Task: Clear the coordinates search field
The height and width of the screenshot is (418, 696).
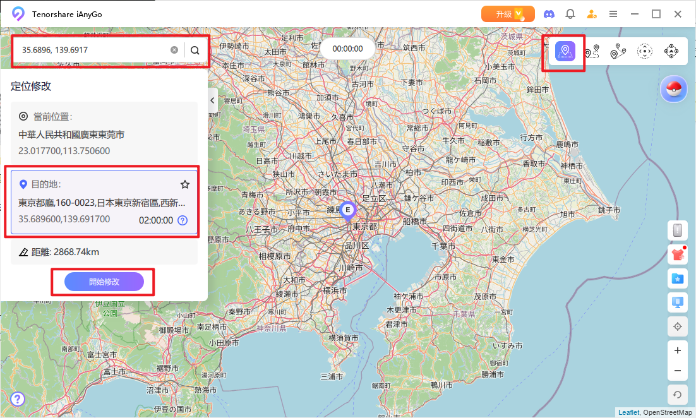Action: click(174, 50)
